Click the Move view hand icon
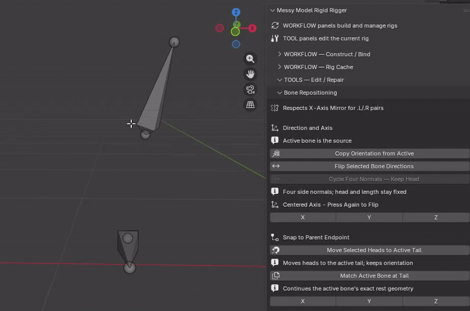This screenshot has height=311, width=470. pyautogui.click(x=250, y=74)
